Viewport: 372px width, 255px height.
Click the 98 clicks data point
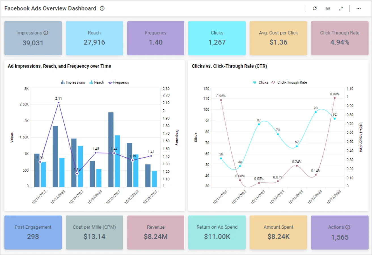316,112
